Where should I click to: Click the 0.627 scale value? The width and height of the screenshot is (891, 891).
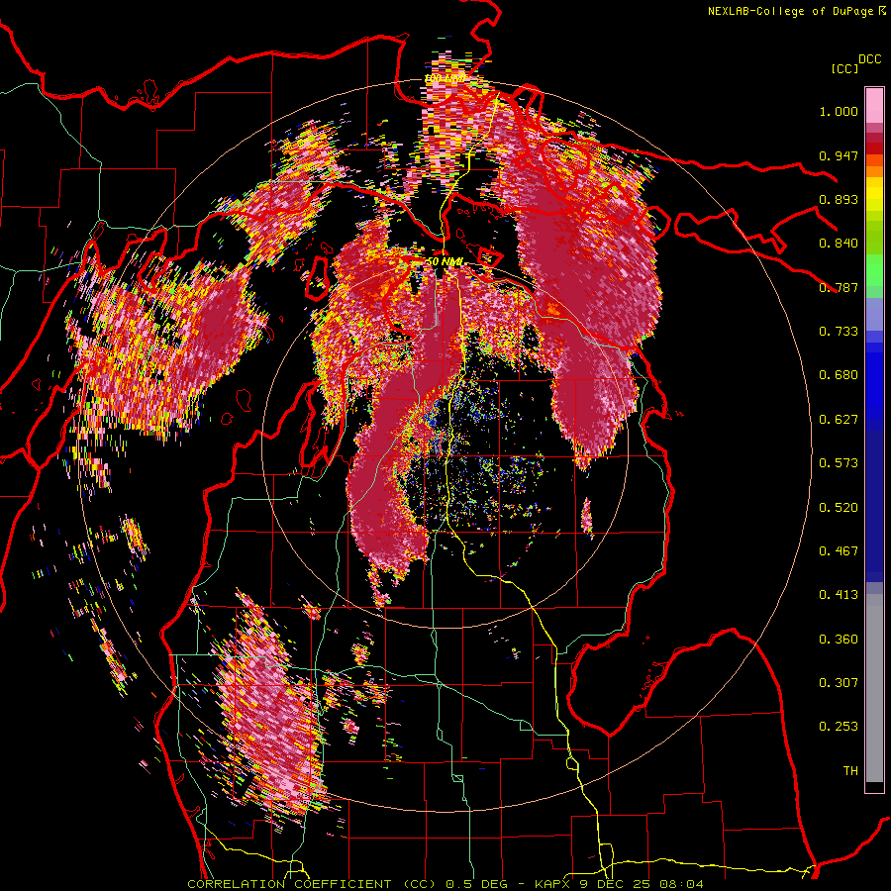[x=839, y=420]
